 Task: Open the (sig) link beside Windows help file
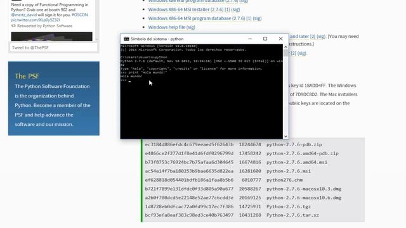coord(190,27)
